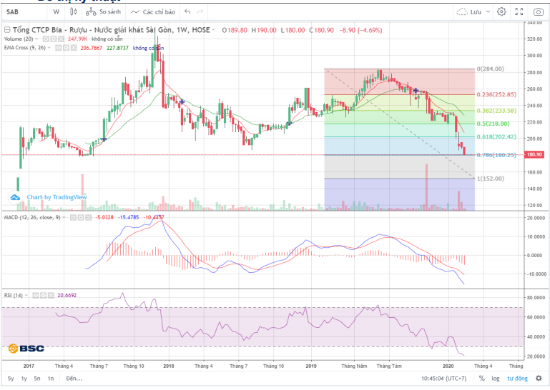Select the 5n time range

click(x=37, y=379)
